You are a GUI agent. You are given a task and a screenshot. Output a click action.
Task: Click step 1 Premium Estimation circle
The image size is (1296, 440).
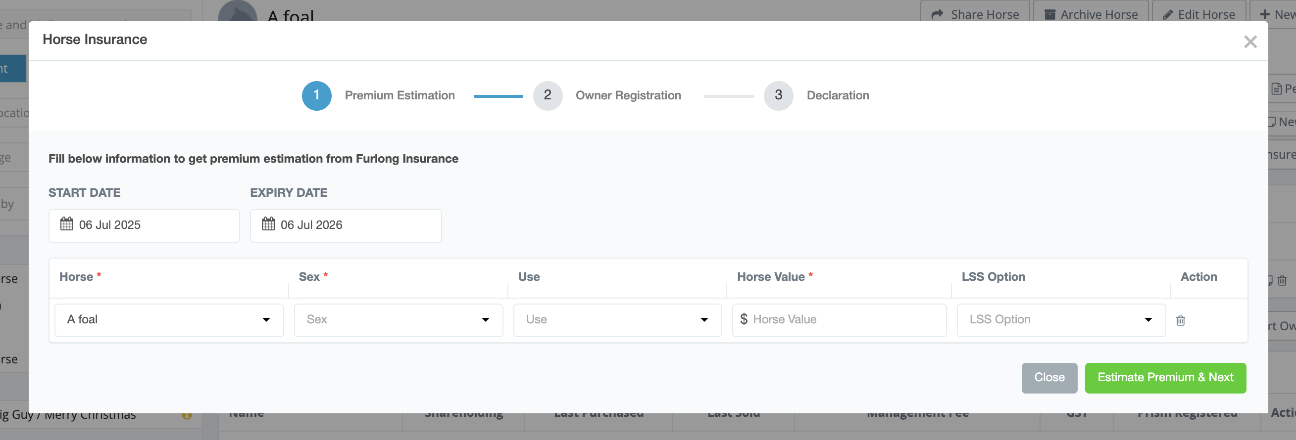(316, 95)
